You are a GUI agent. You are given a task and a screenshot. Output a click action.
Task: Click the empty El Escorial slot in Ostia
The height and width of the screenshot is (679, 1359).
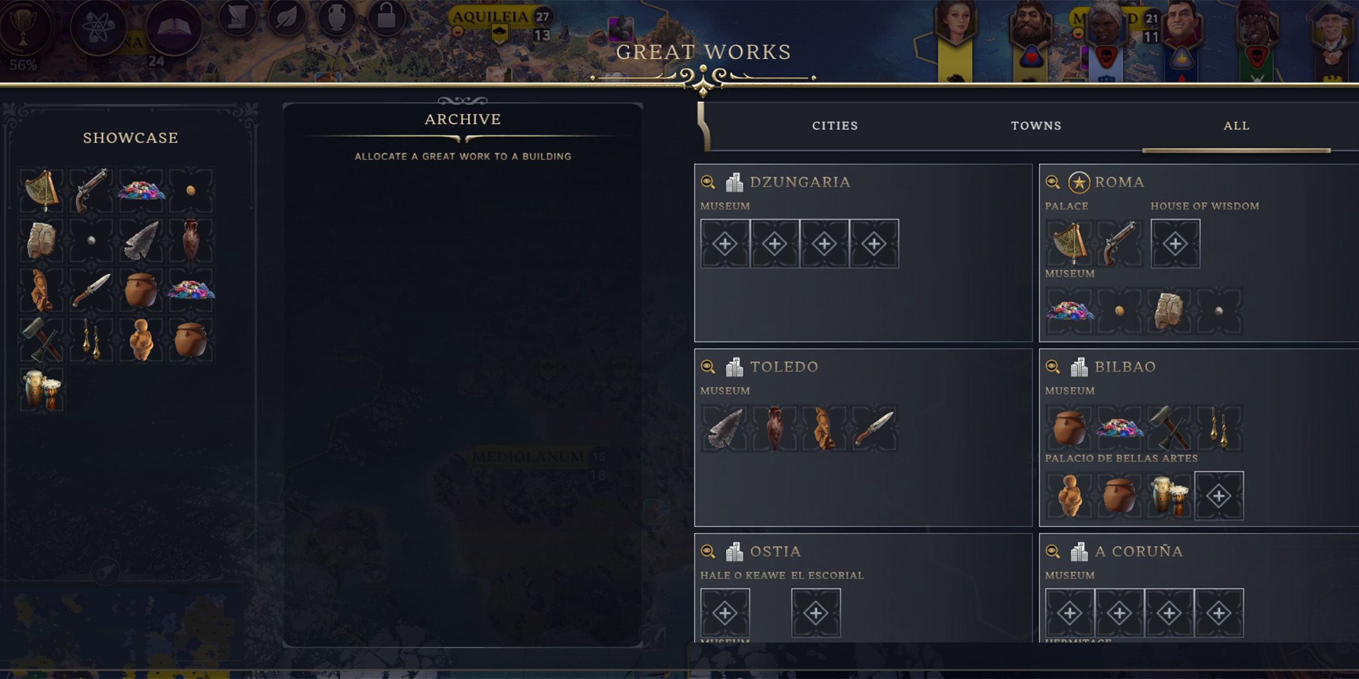coord(816,613)
